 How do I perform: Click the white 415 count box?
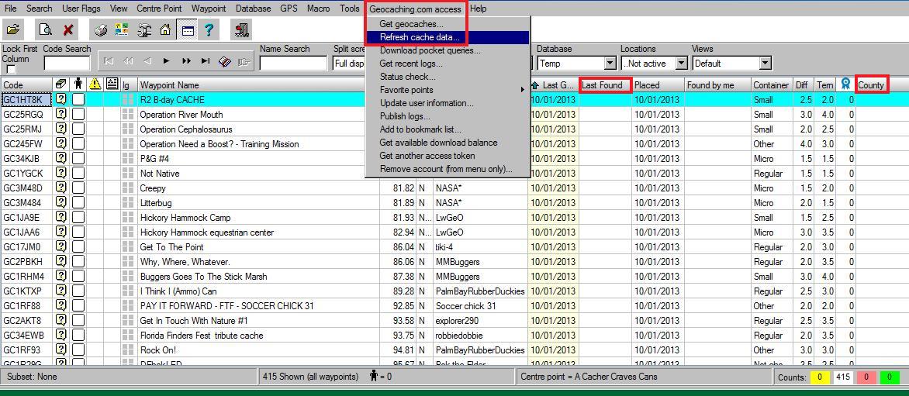click(844, 377)
